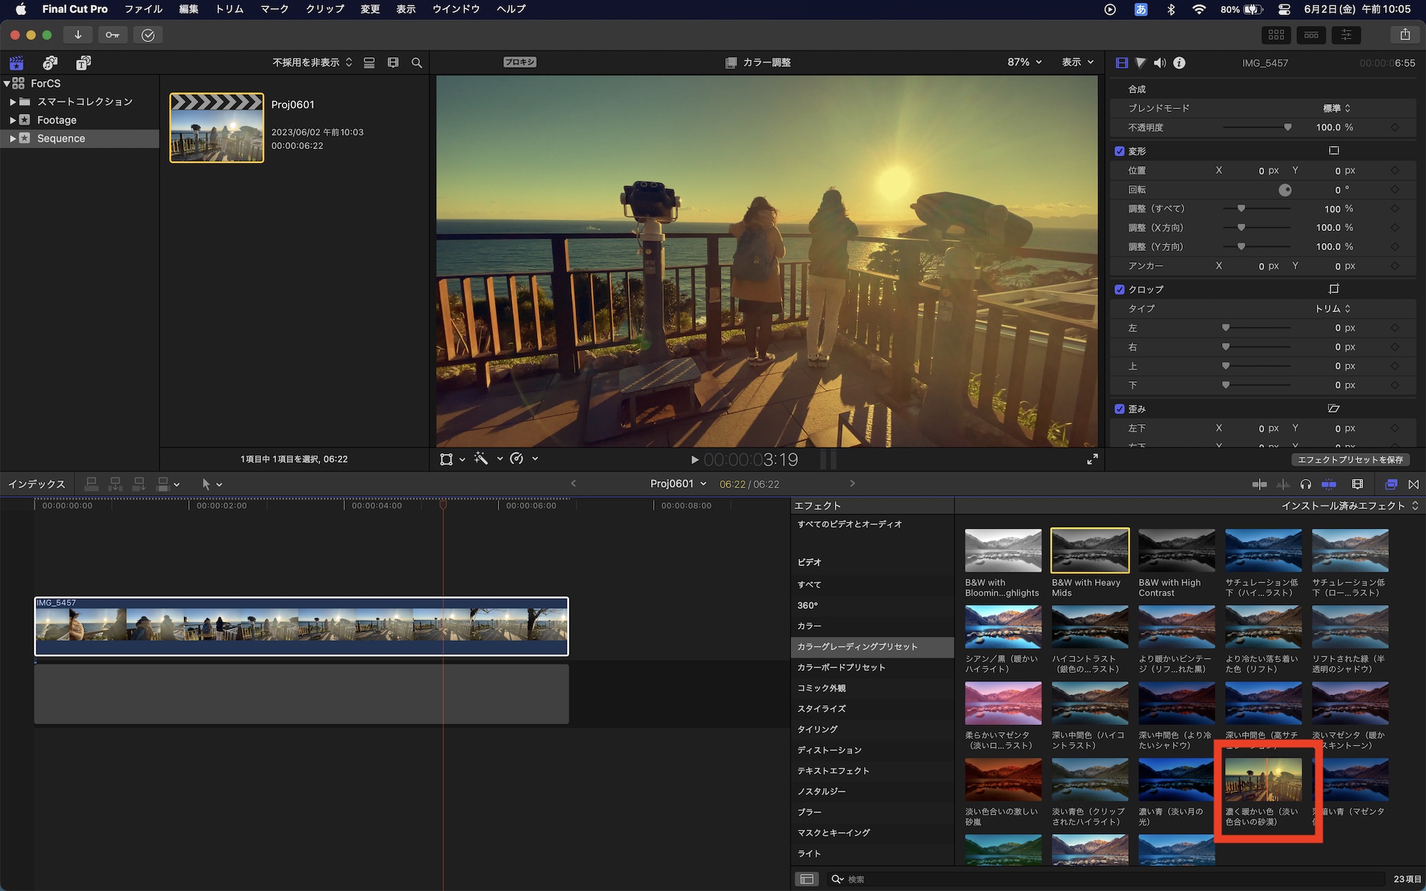Open the ブレンドモード 標準 popup
This screenshot has width=1426, height=891.
[x=1336, y=108]
